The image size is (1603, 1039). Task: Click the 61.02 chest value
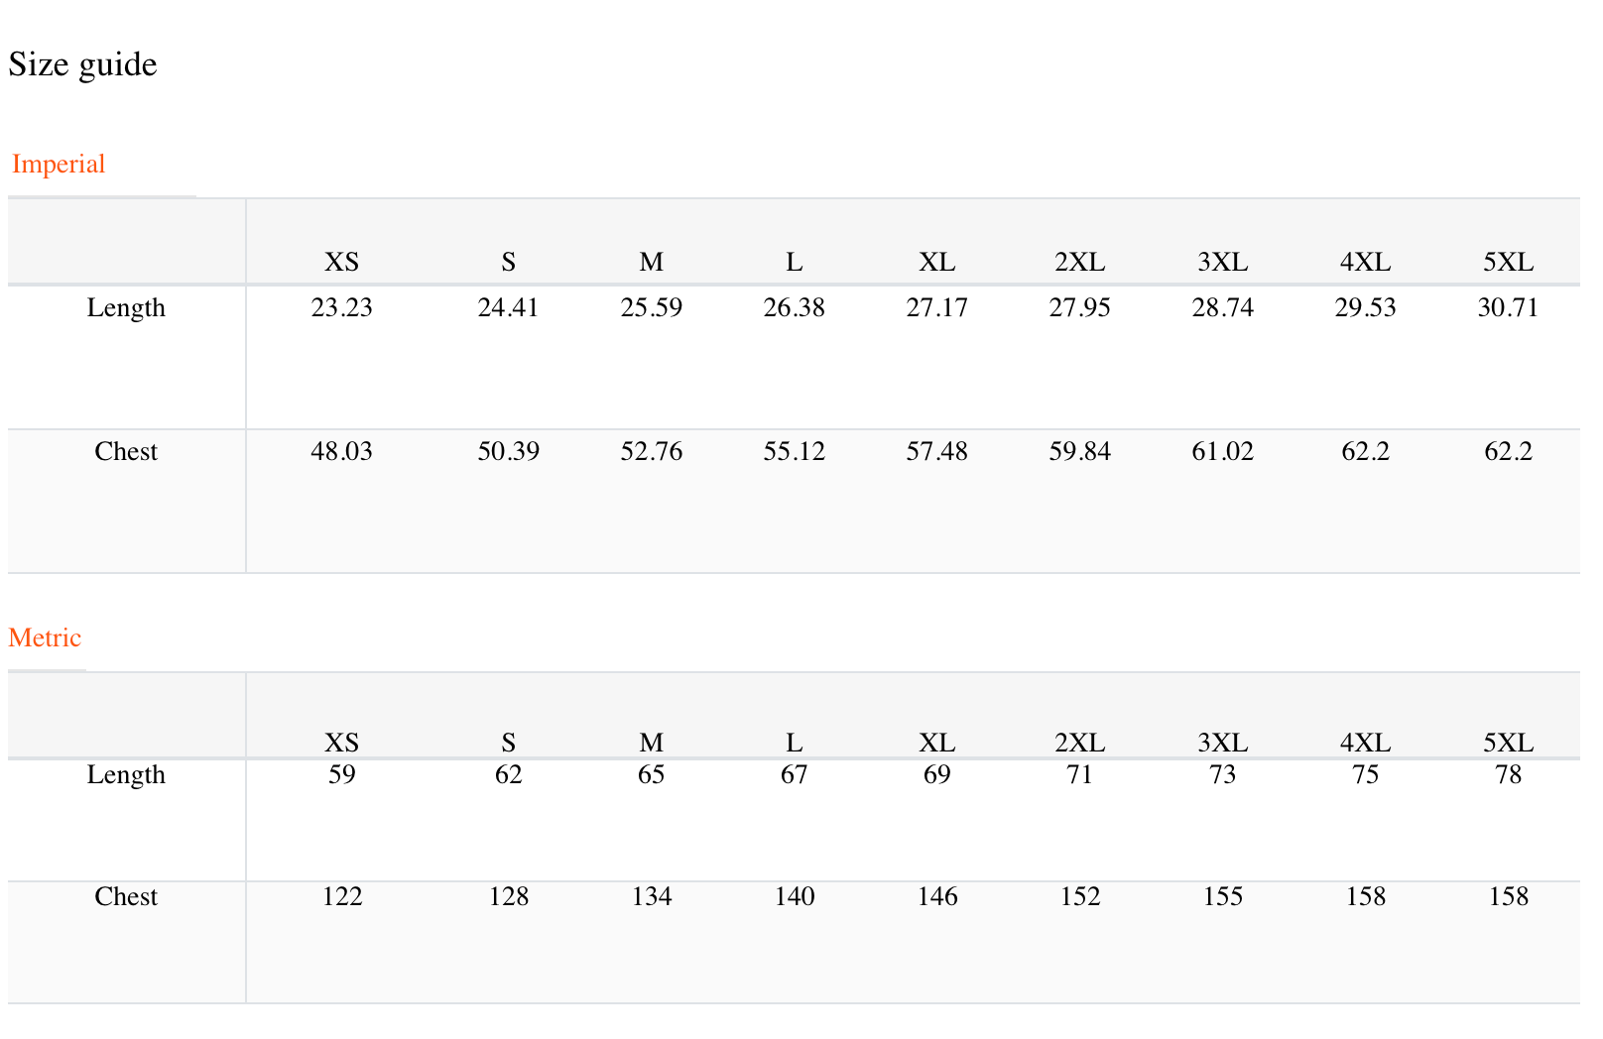click(x=1223, y=452)
